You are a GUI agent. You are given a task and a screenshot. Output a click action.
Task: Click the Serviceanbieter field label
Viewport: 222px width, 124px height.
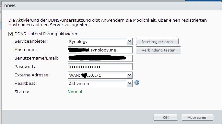click(31, 41)
